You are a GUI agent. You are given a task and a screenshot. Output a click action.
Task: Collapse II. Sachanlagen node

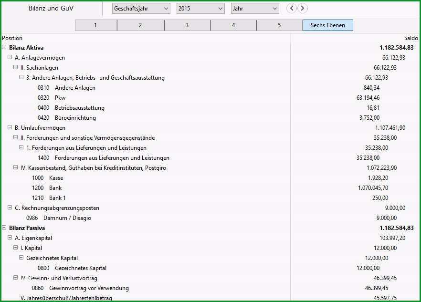pyautogui.click(x=16, y=67)
